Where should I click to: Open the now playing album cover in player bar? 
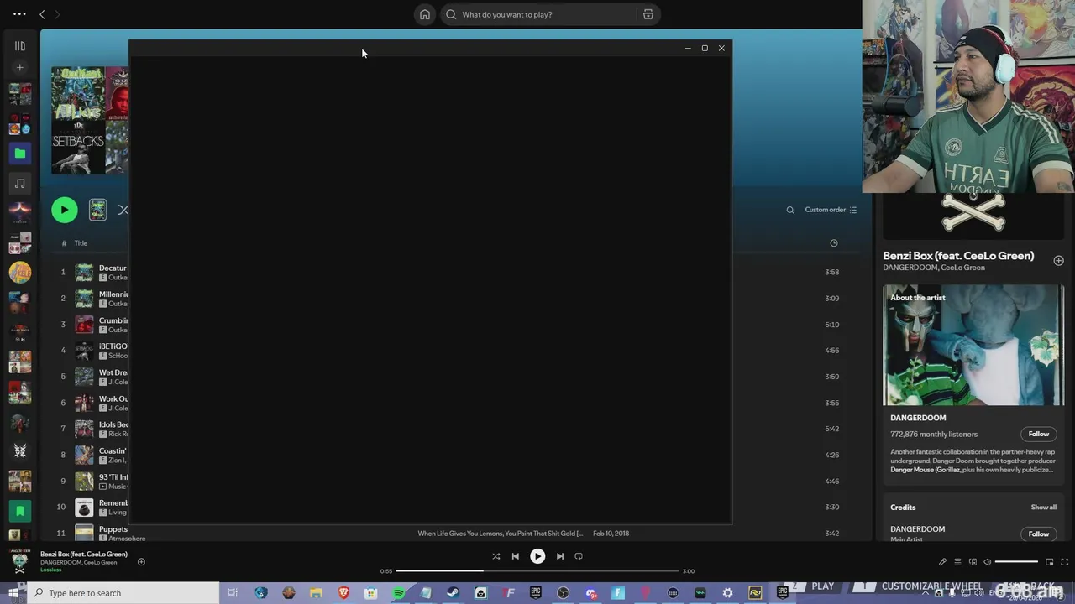20,562
